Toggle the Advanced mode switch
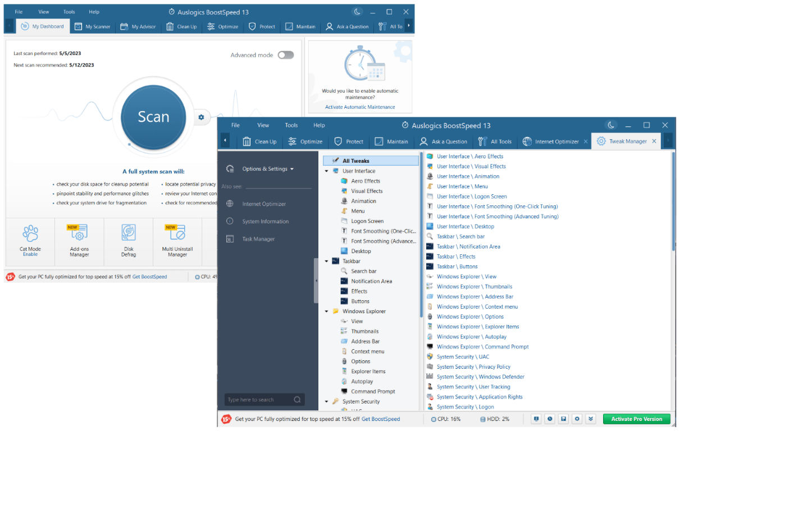This screenshot has width=803, height=513. click(286, 55)
